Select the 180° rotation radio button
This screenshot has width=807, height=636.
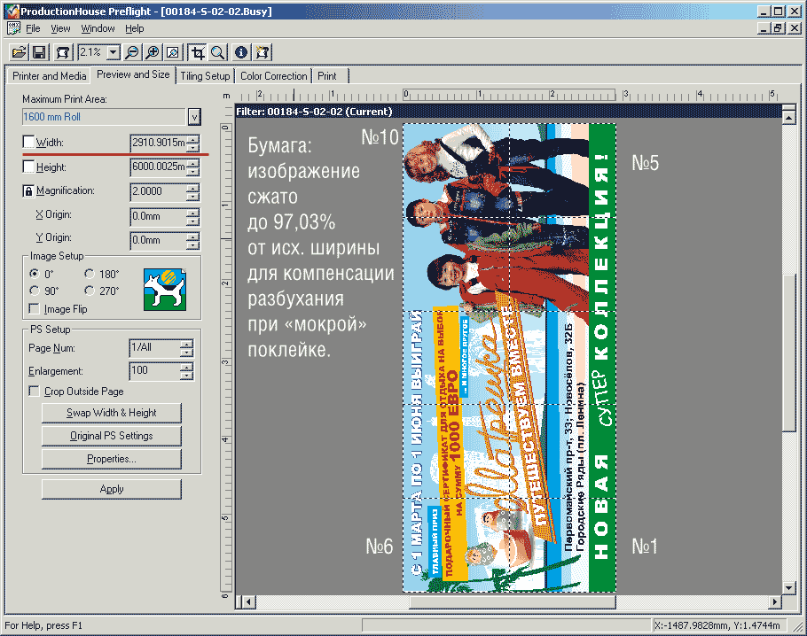coord(90,274)
